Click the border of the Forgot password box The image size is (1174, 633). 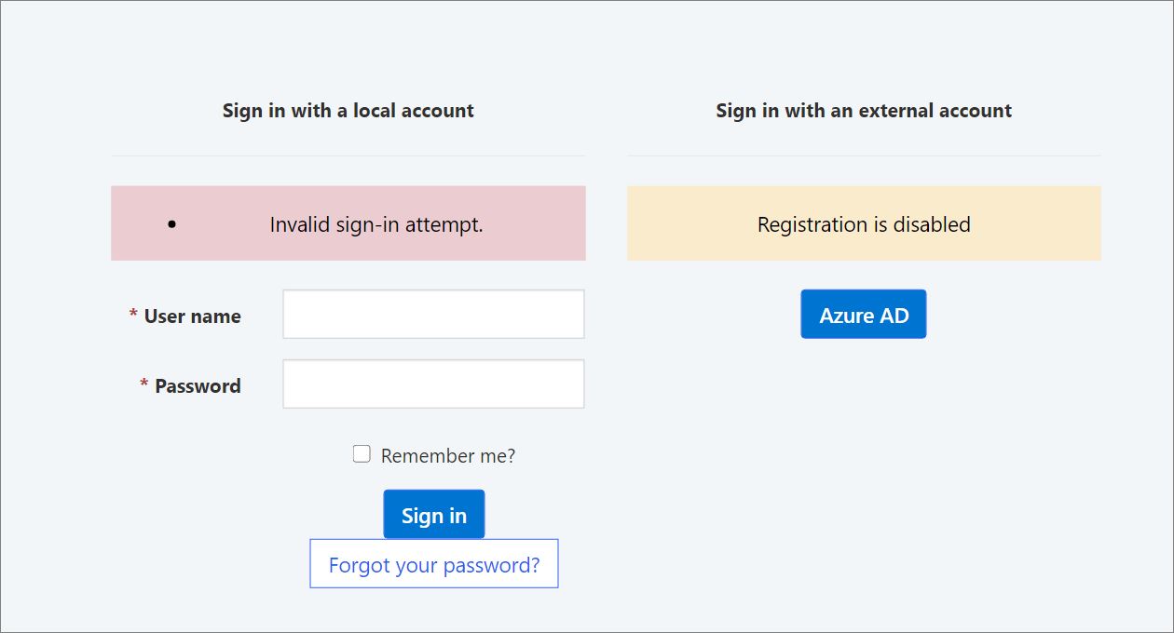click(310, 563)
